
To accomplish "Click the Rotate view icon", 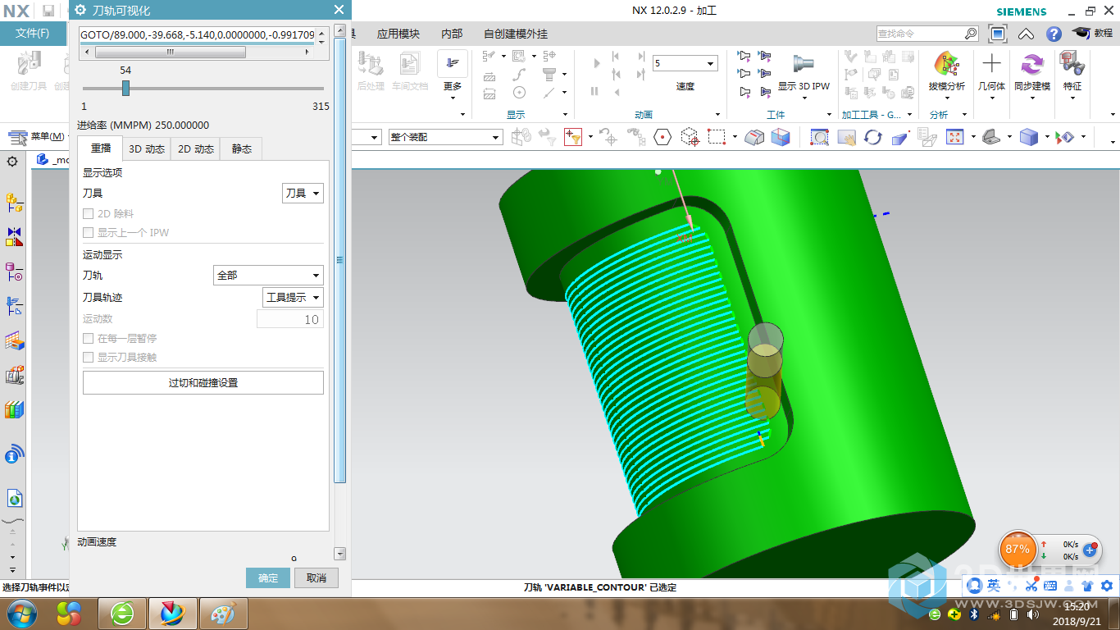I will (x=873, y=137).
